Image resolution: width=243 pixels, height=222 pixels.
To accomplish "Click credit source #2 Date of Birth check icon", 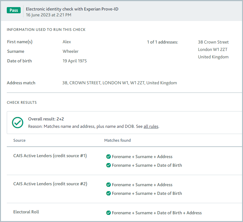I will pos(109,193).
